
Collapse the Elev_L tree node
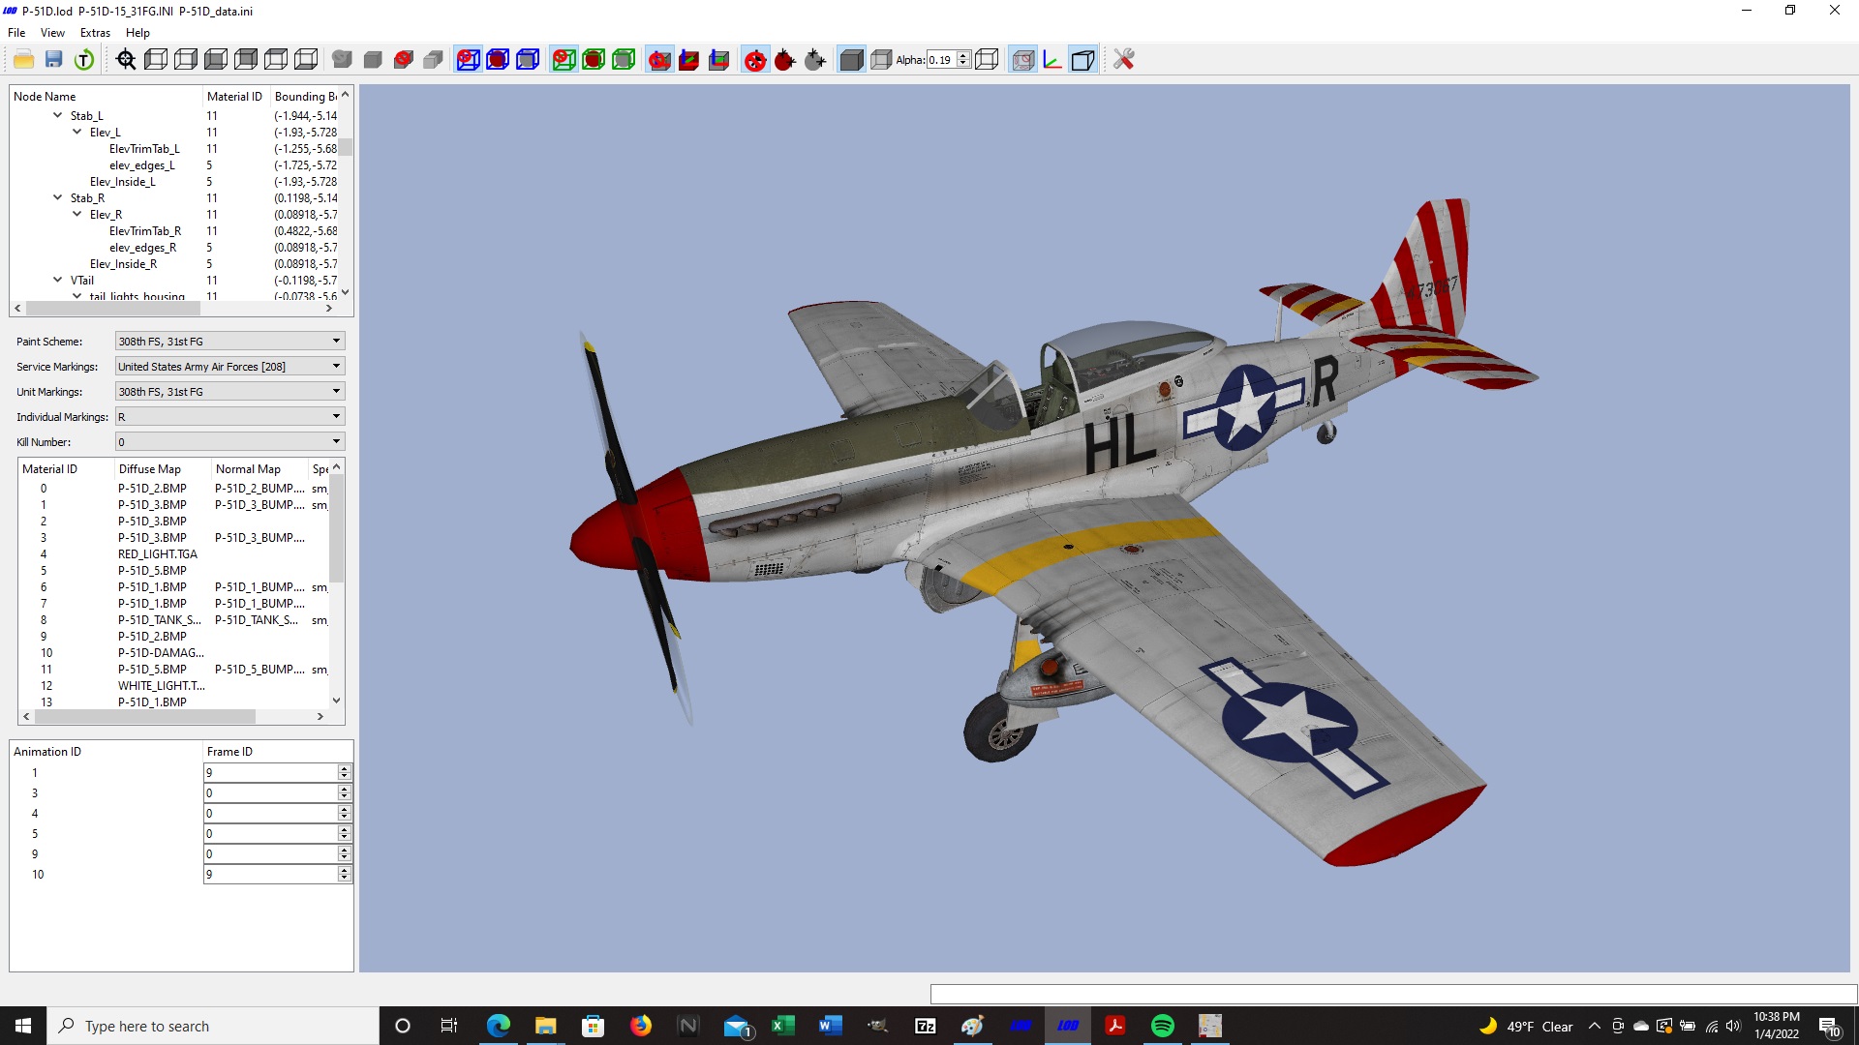click(77, 132)
